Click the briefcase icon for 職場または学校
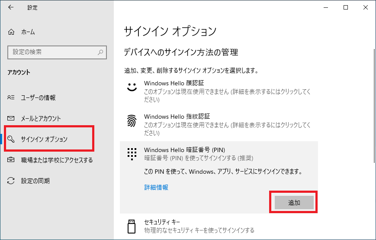Screen dimensions: 376x240 11,159
